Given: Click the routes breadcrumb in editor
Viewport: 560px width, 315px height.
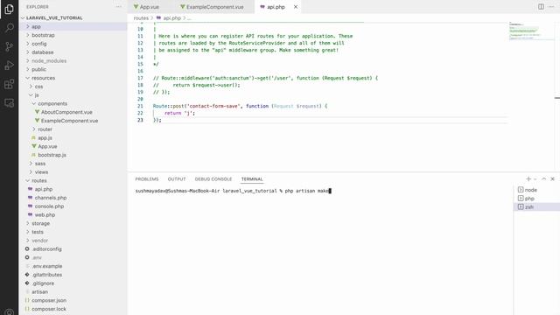Looking at the screenshot, I should pyautogui.click(x=141, y=17).
